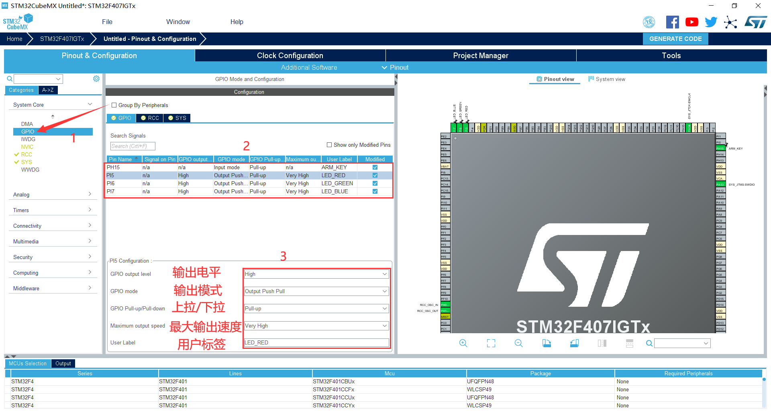
Task: Click the fit-to-screen icon below the chip
Action: (491, 343)
